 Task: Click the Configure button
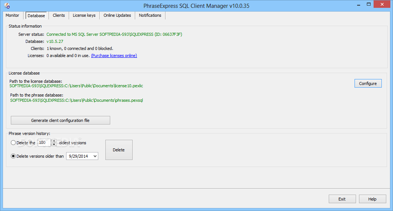368,84
